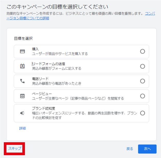Click the ブランド認知度 title label
The width and height of the screenshot is (161, 158).
pyautogui.click(x=44, y=108)
